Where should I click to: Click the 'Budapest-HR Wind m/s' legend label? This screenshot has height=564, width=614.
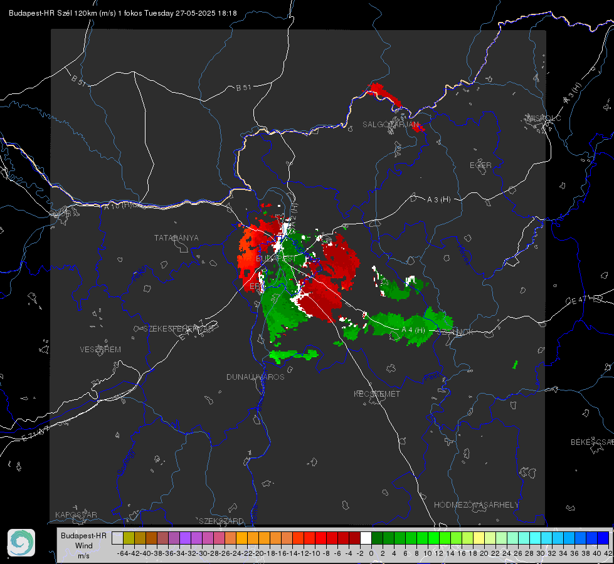coord(84,545)
